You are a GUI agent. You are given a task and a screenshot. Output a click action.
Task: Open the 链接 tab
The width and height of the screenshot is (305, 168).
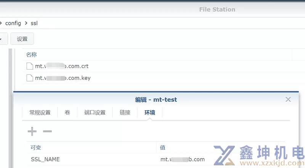pos(125,113)
